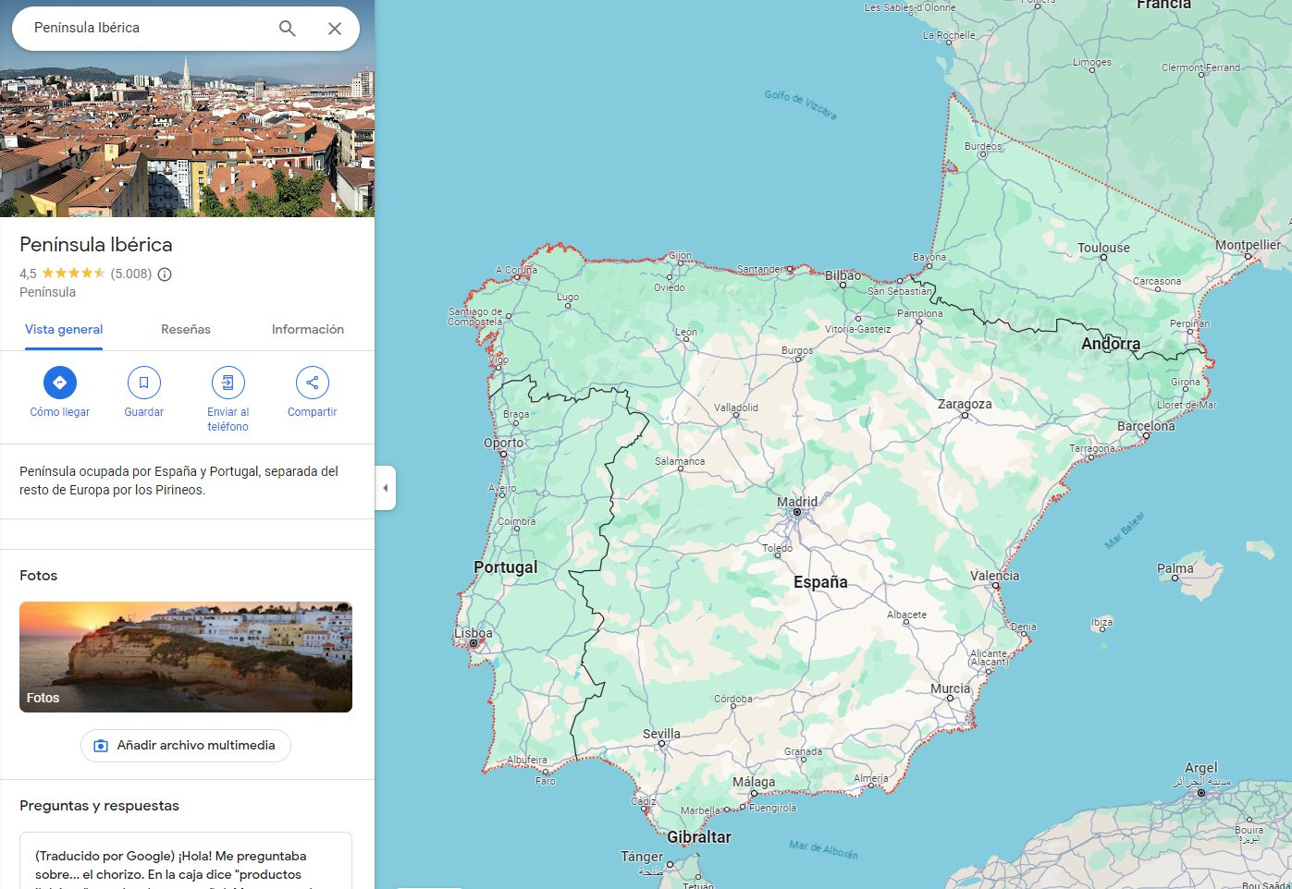The width and height of the screenshot is (1292, 889).
Task: Switch to the Reseñas tab
Action: pyautogui.click(x=185, y=329)
